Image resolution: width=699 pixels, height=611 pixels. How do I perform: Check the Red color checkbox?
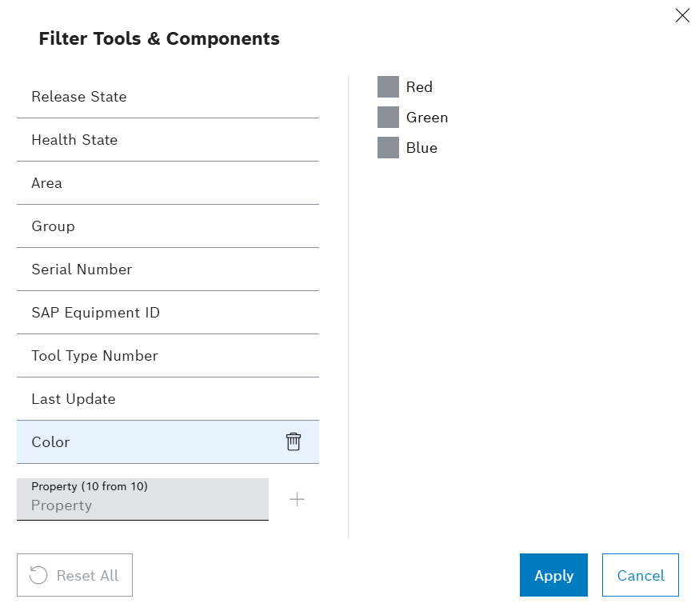[388, 87]
